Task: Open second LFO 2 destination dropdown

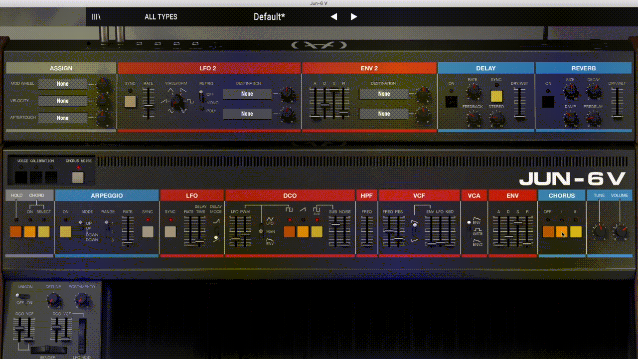Action: click(247, 114)
